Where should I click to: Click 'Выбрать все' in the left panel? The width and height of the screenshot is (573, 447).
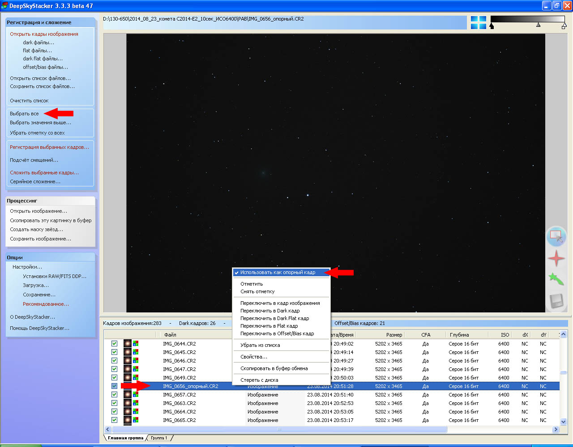tap(24, 114)
